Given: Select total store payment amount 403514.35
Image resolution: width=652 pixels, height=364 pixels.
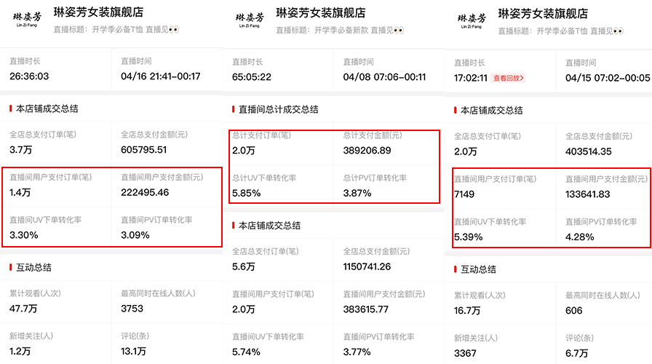Looking at the screenshot, I should click(x=589, y=152).
